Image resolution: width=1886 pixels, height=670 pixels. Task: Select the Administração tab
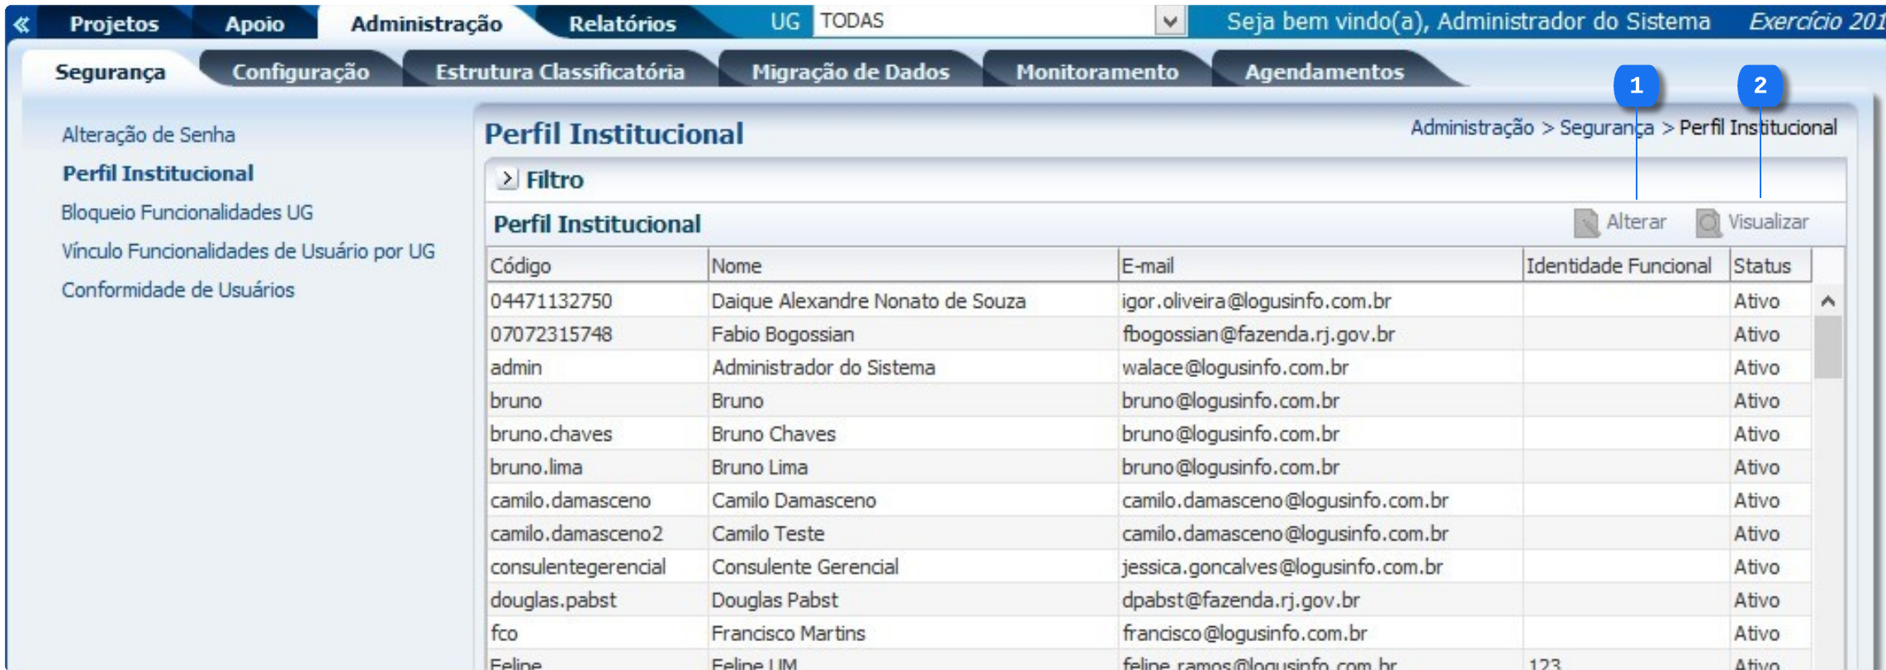pyautogui.click(x=427, y=24)
